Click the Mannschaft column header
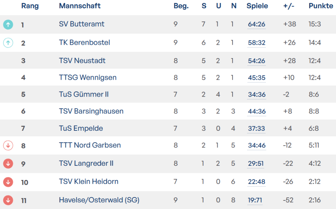 (80, 6)
